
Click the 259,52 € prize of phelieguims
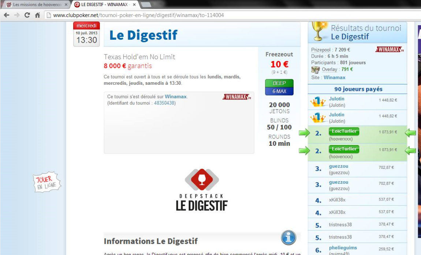[386, 249]
